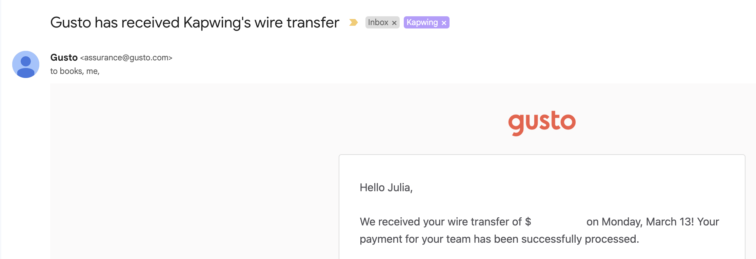Remove the Inbox label with its X
756x259 pixels.
[394, 23]
